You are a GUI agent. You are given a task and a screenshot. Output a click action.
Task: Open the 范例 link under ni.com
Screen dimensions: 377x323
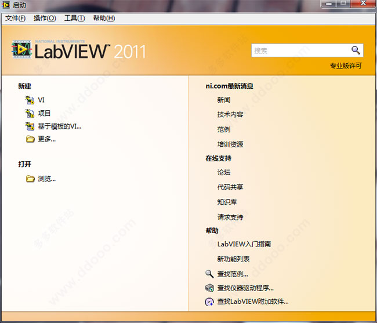click(224, 129)
